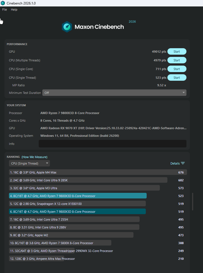Click the score 210 in ranking
This screenshot has height=273, width=203.
[x=181, y=258]
